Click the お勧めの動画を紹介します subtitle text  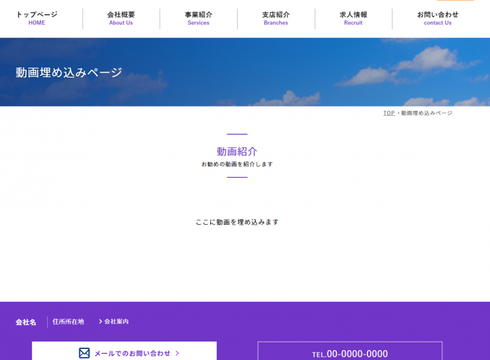(x=237, y=164)
